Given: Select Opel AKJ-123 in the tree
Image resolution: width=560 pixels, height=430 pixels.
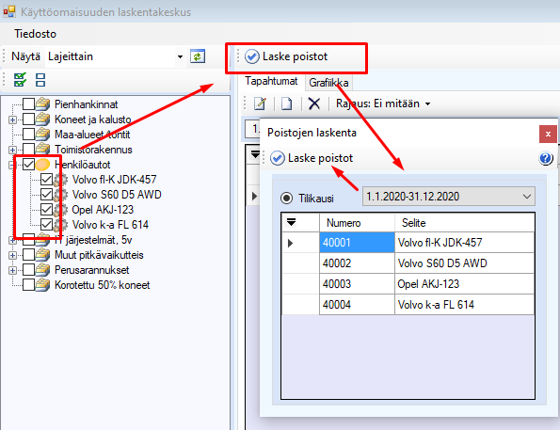Looking at the screenshot, I should coord(103,210).
